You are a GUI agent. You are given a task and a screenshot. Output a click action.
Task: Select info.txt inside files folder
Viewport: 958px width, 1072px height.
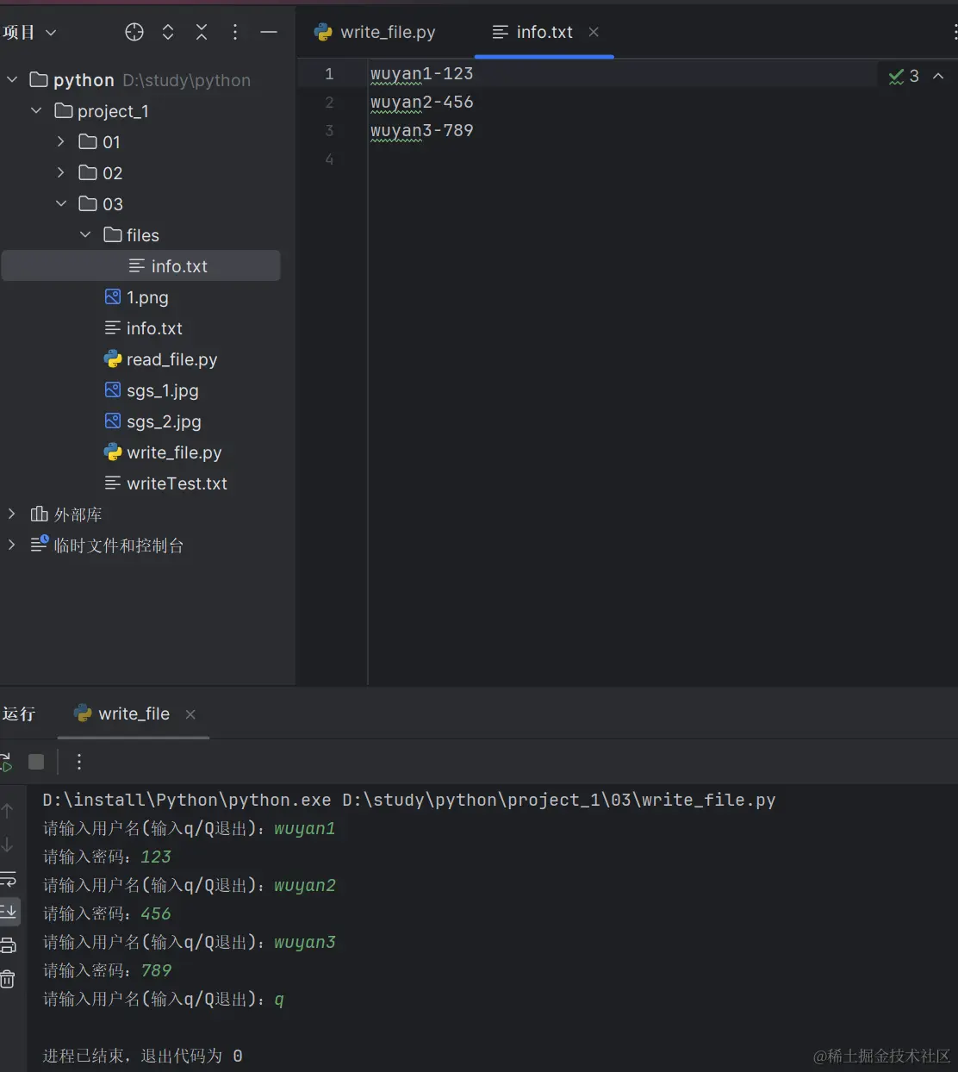(x=141, y=266)
